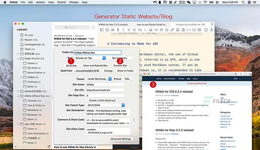This screenshot has height=150, width=260.
Task: Collapse the objc 中国 Demo folder
Action: [18, 124]
